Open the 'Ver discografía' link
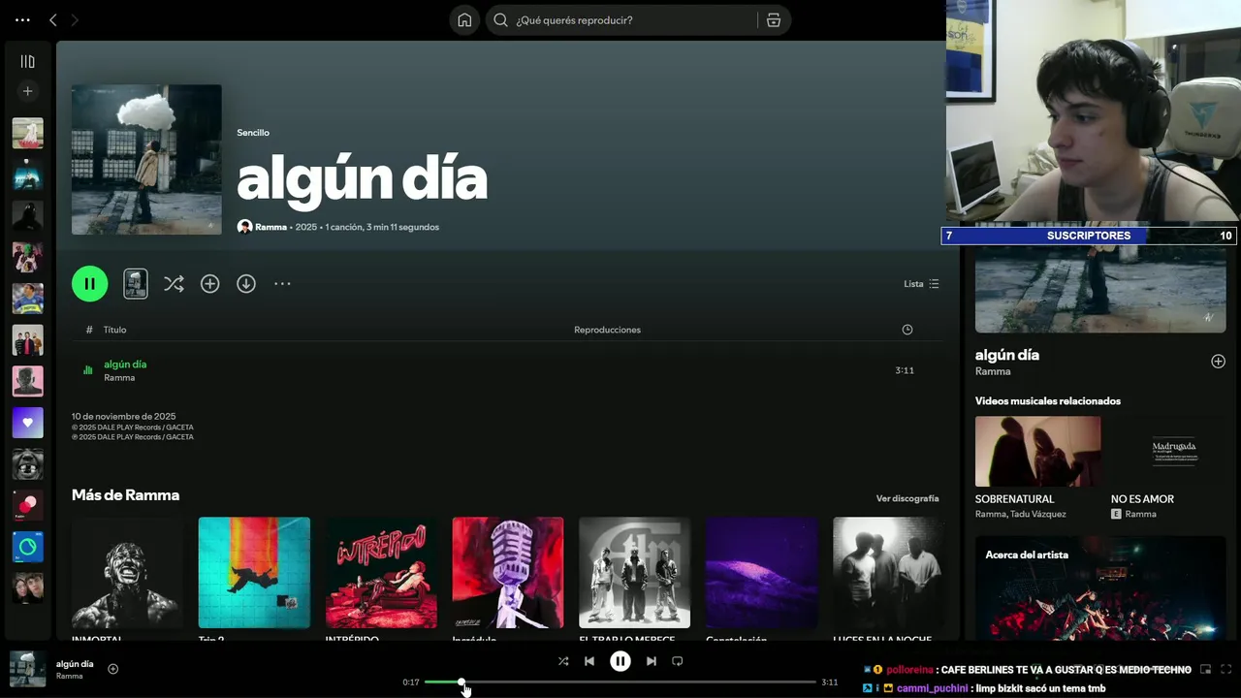Screen dimensions: 1241x698 click(907, 498)
